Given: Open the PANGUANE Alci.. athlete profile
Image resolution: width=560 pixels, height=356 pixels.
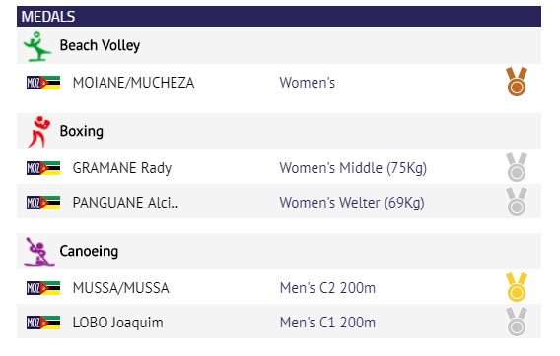Looking at the screenshot, I should click(x=125, y=203).
